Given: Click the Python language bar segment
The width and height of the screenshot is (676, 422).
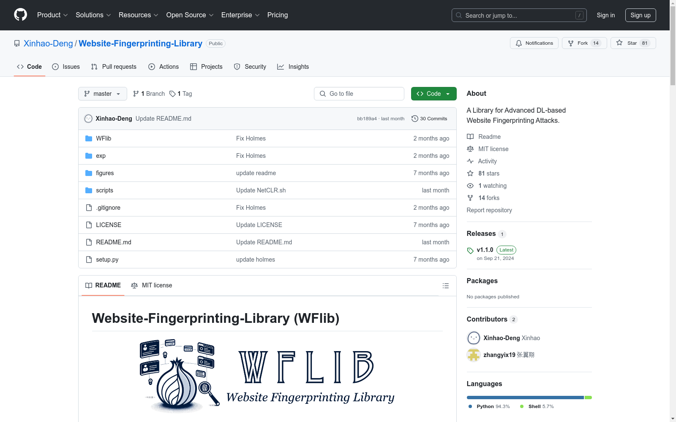Looking at the screenshot, I should (x=525, y=398).
